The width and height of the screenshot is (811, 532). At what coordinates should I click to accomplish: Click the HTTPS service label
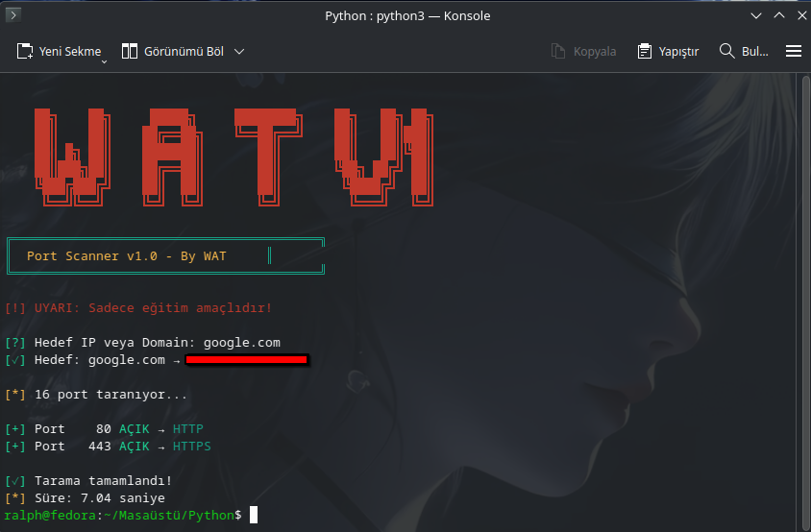pyautogui.click(x=191, y=447)
